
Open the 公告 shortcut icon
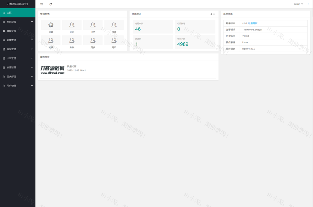[x=72, y=25]
